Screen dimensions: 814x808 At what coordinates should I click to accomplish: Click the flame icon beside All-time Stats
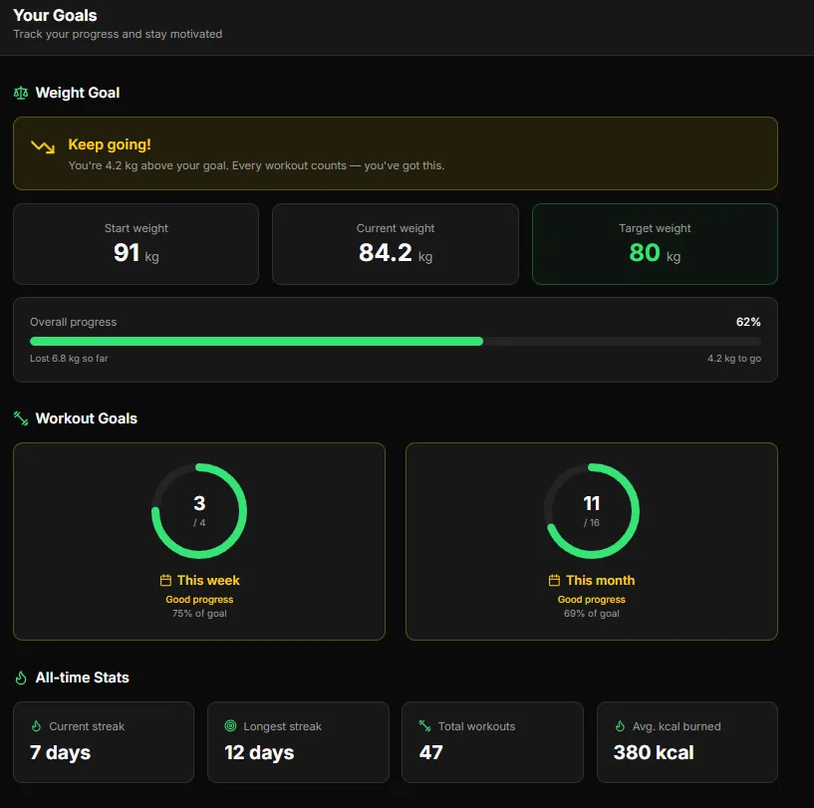21,677
